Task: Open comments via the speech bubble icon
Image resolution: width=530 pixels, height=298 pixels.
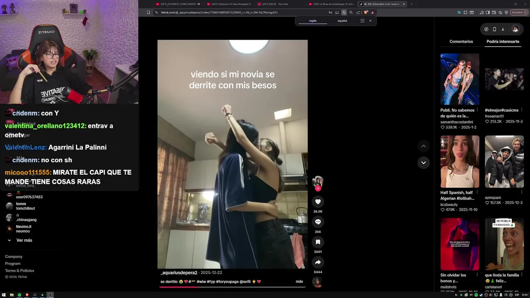Action: pyautogui.click(x=318, y=222)
